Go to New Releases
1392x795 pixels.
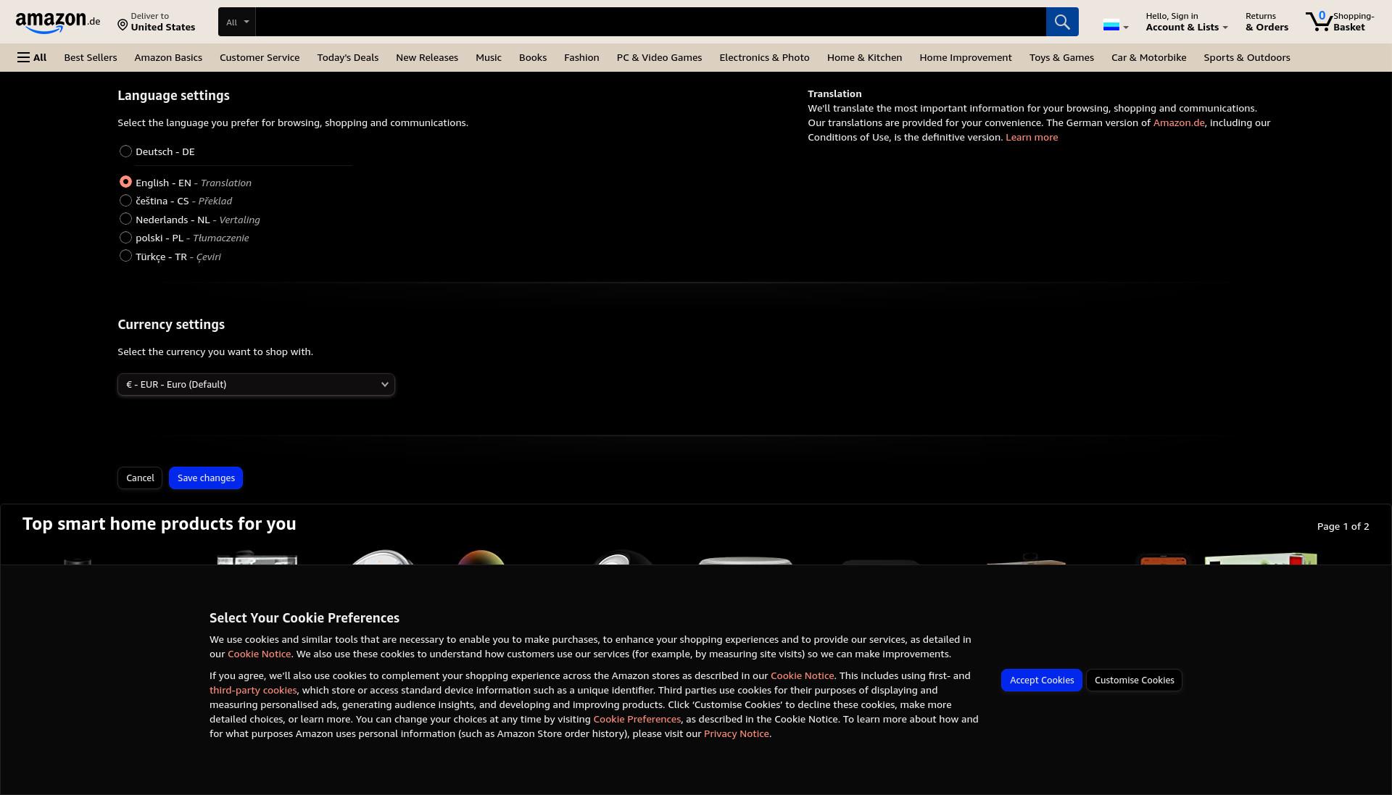[x=427, y=57]
